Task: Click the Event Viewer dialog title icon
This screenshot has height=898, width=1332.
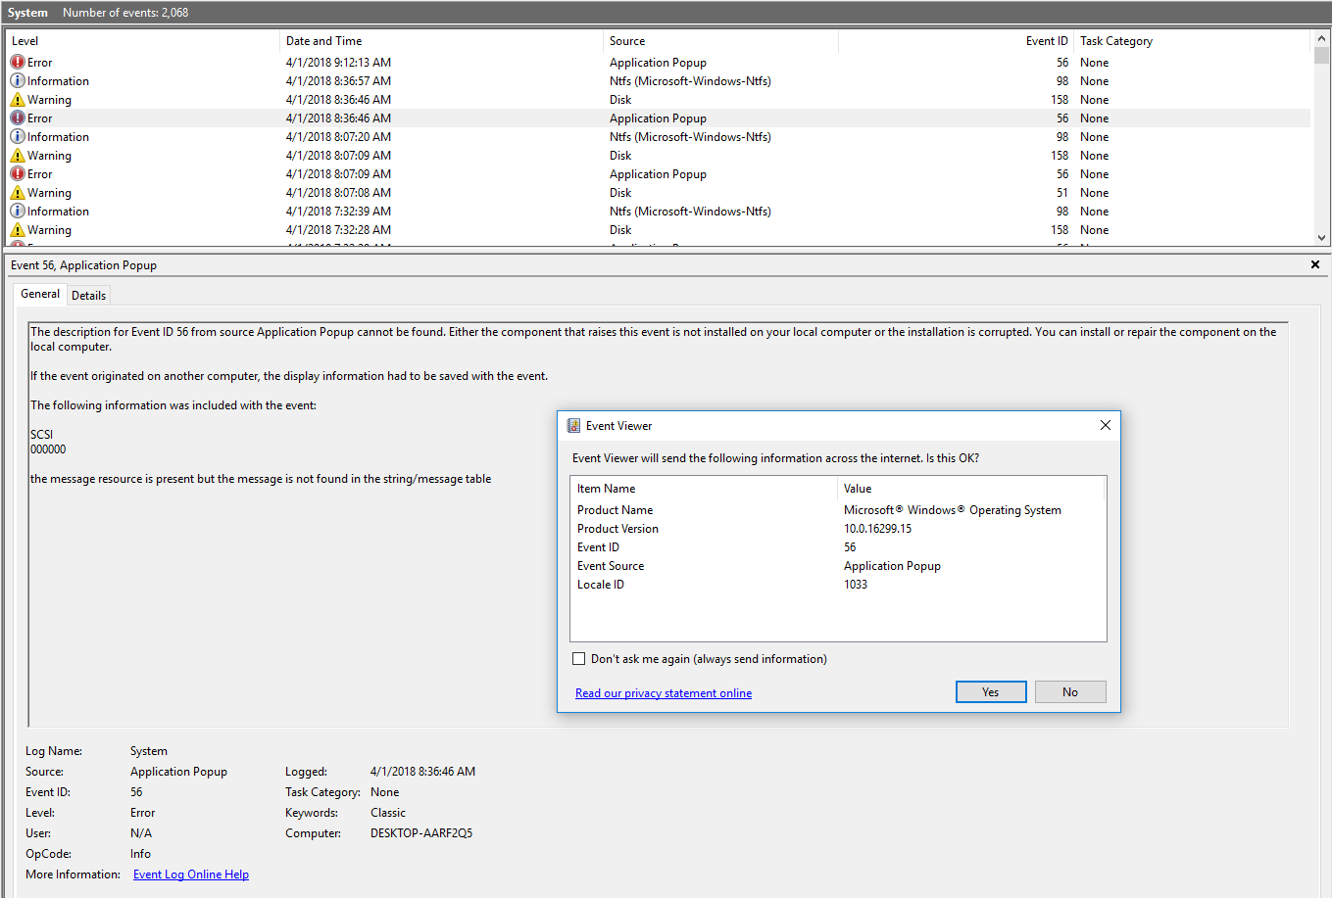Action: click(573, 426)
